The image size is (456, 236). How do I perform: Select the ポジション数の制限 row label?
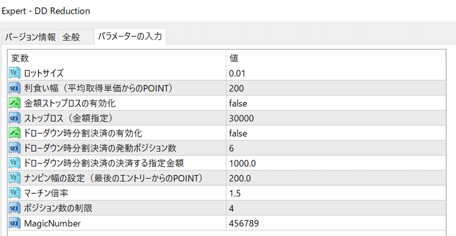click(x=58, y=209)
